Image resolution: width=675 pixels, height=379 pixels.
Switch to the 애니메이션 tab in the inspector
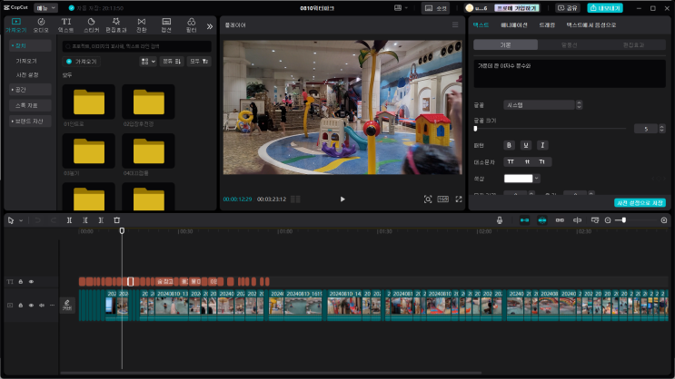click(514, 25)
